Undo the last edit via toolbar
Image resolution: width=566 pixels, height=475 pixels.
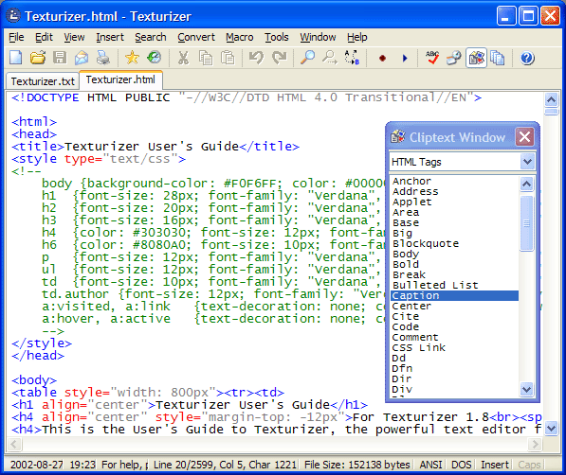click(257, 58)
